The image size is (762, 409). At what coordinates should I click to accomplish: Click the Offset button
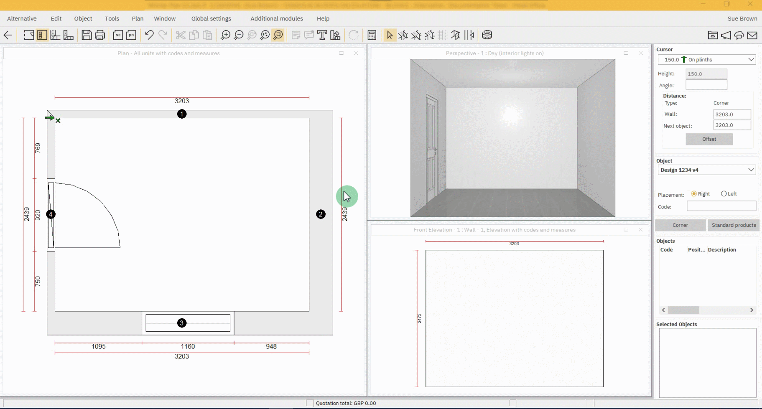coord(709,139)
